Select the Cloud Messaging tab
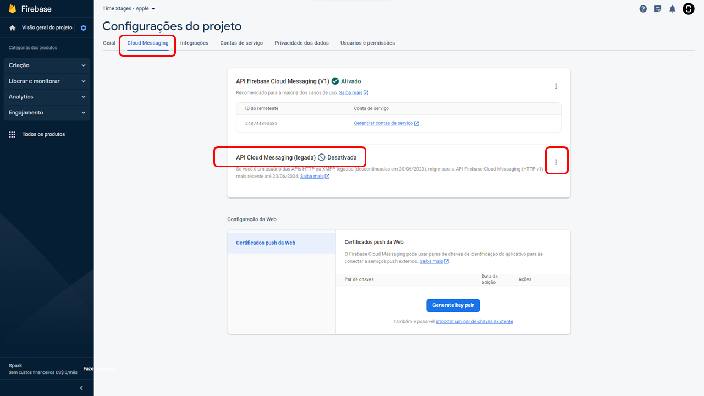This screenshot has height=396, width=704. [148, 43]
